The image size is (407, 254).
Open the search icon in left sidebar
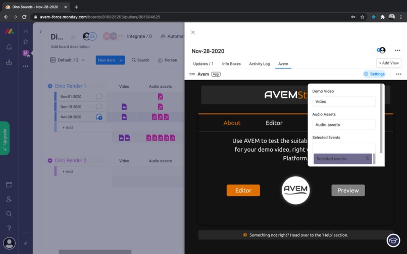pyautogui.click(x=9, y=214)
